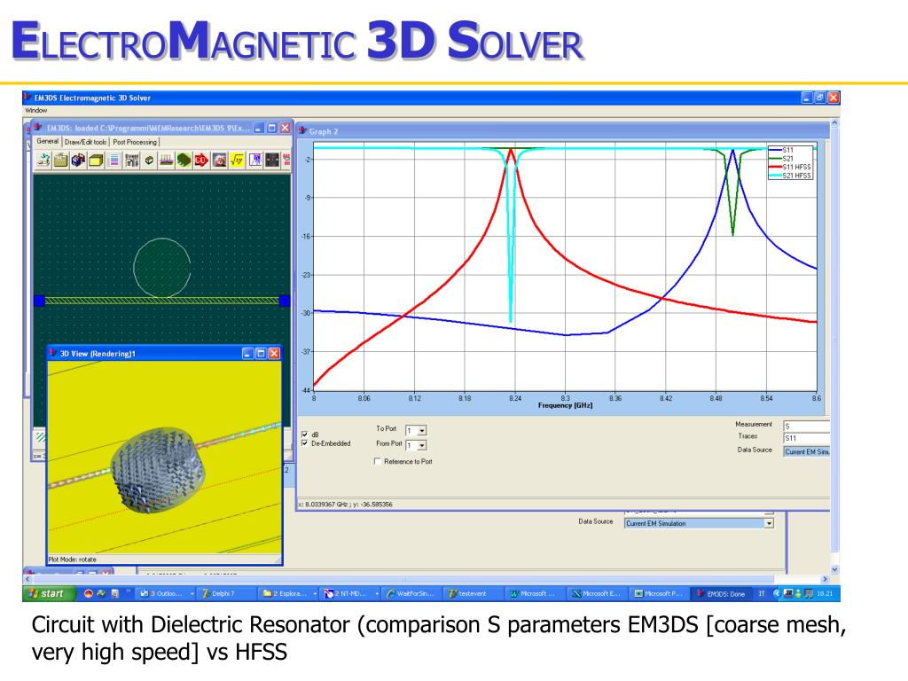Switch to EM3DS: Done taskbar item
908x681 pixels.
tap(722, 593)
